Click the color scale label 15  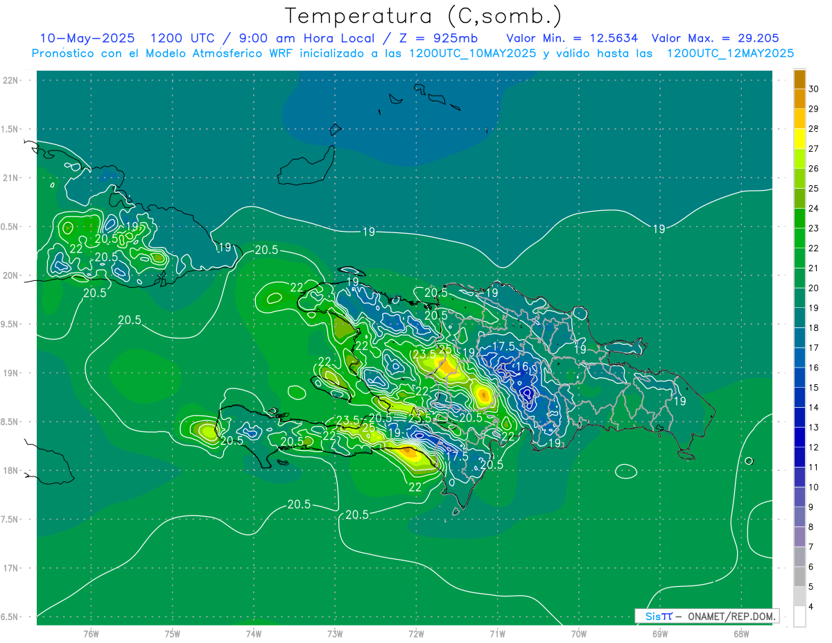point(814,388)
